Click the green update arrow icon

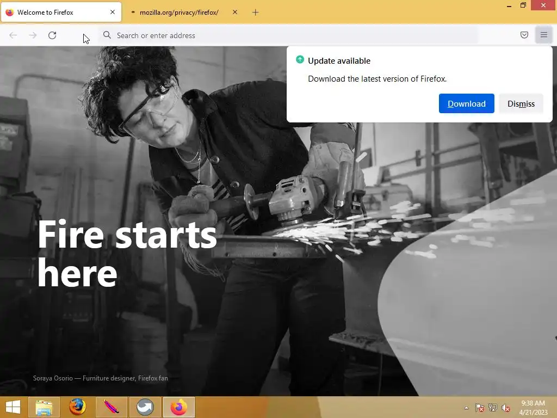point(300,60)
